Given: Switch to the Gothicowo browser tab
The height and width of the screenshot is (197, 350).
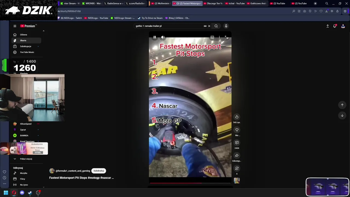Looking at the screenshot, I should click(256, 4).
